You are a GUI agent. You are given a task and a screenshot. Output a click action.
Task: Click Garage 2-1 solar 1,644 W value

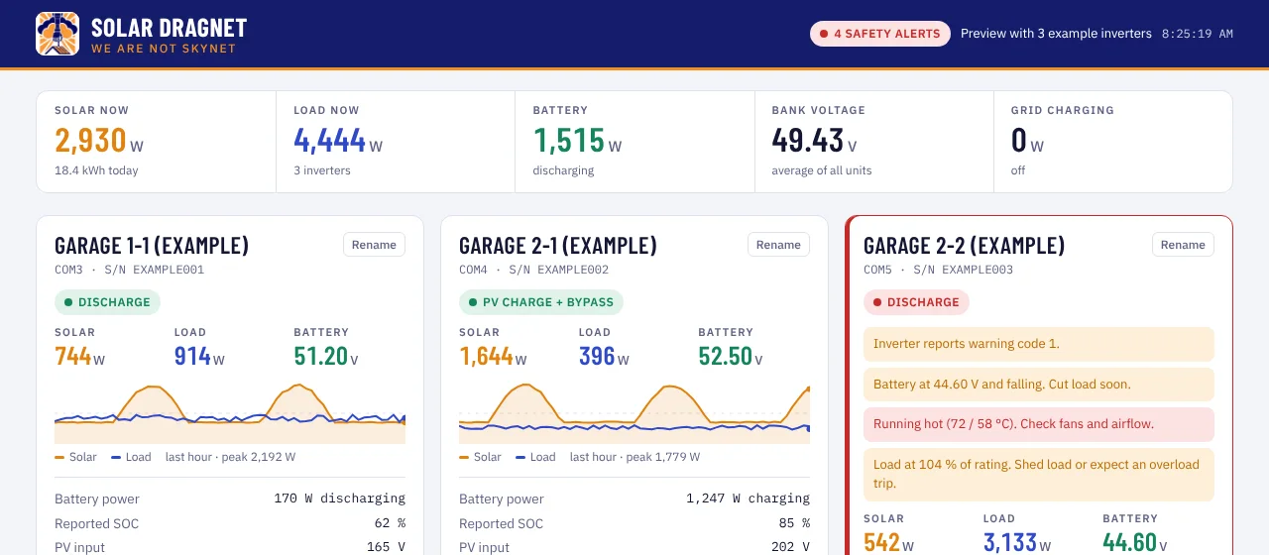point(493,357)
